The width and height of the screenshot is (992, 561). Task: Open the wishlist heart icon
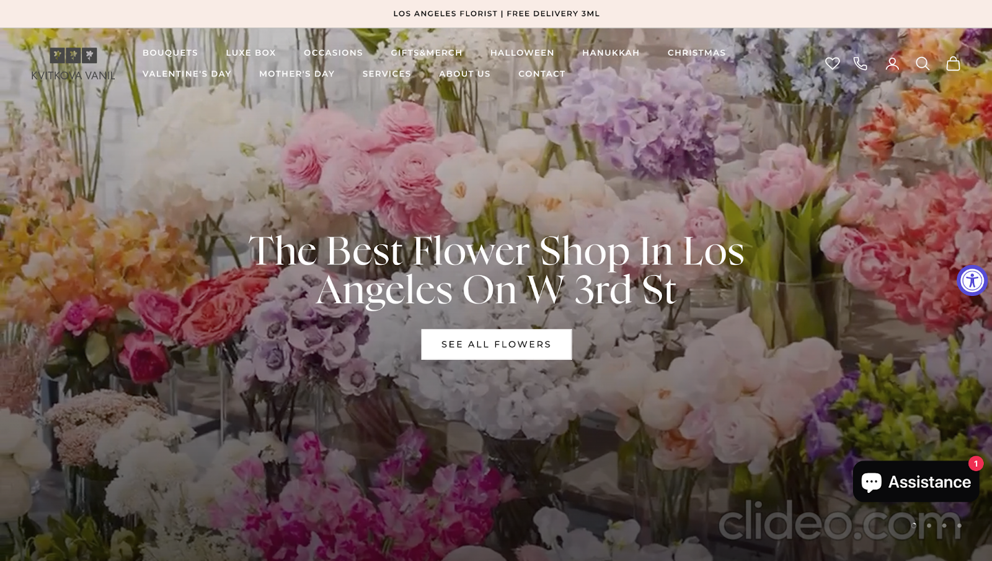coord(832,63)
